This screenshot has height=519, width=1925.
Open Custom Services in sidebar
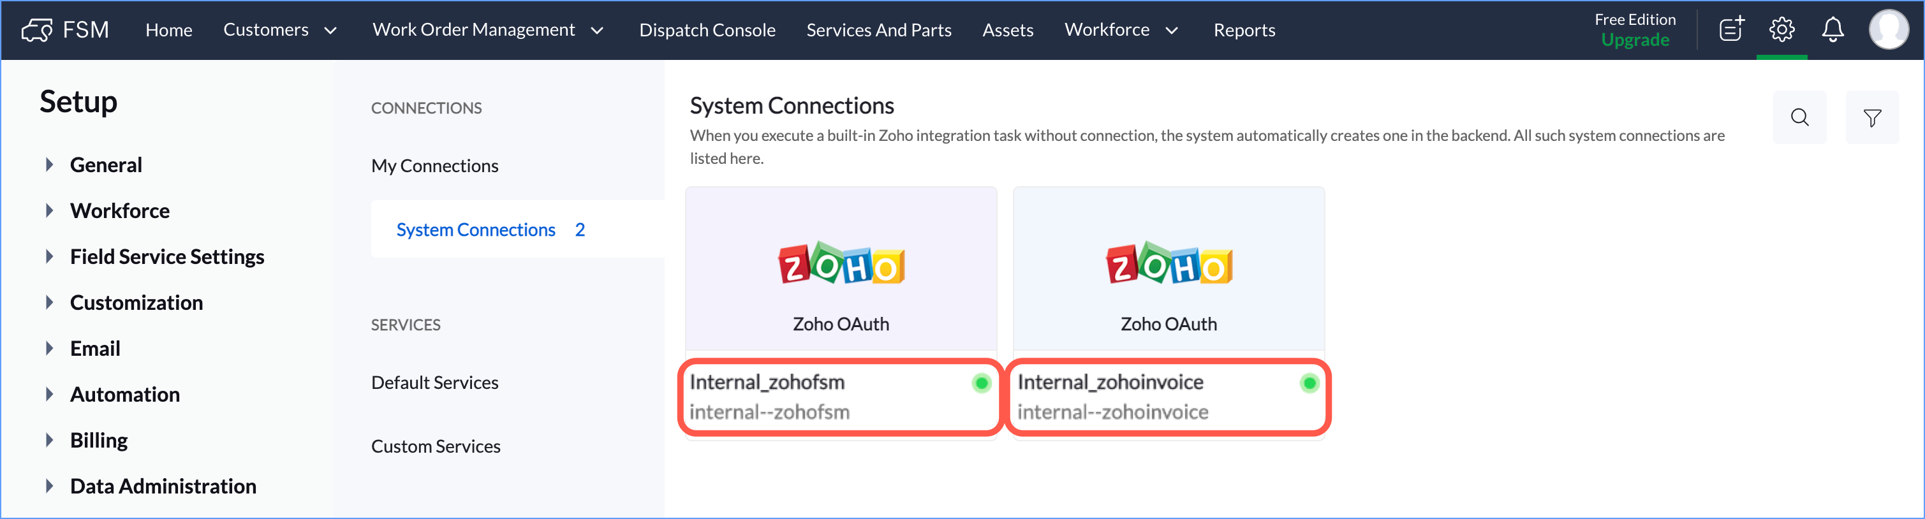(436, 446)
